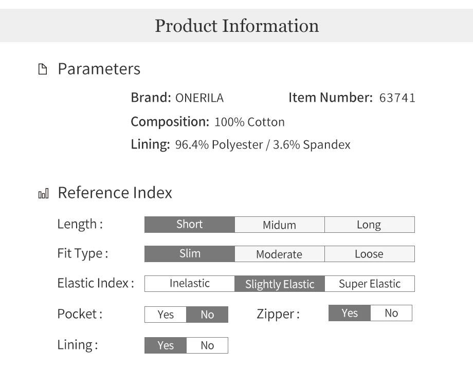Select the Long length option
473x369 pixels.
pyautogui.click(x=370, y=225)
